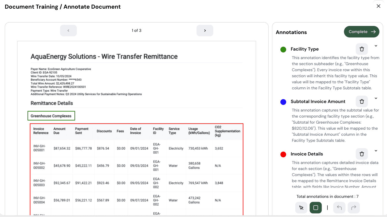The height and width of the screenshot is (217, 387).
Task: Click the Payer Name line
Action: pyautogui.click(x=61, y=69)
